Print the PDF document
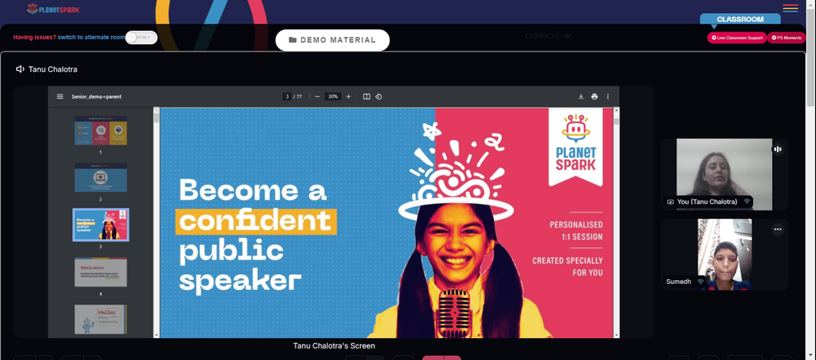Viewport: 816px width, 360px height. (x=594, y=96)
